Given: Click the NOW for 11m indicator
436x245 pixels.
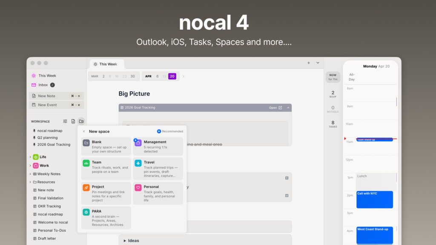Looking at the screenshot, I should pos(333,77).
